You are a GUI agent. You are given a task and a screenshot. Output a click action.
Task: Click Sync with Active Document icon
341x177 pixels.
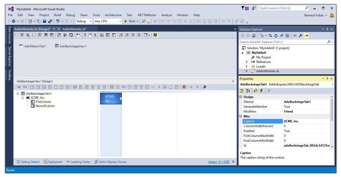point(270,36)
